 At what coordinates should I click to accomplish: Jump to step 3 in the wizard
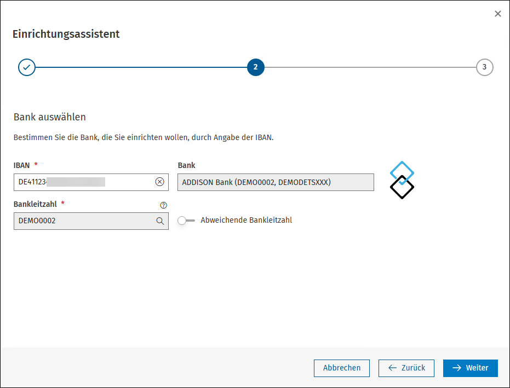point(485,67)
